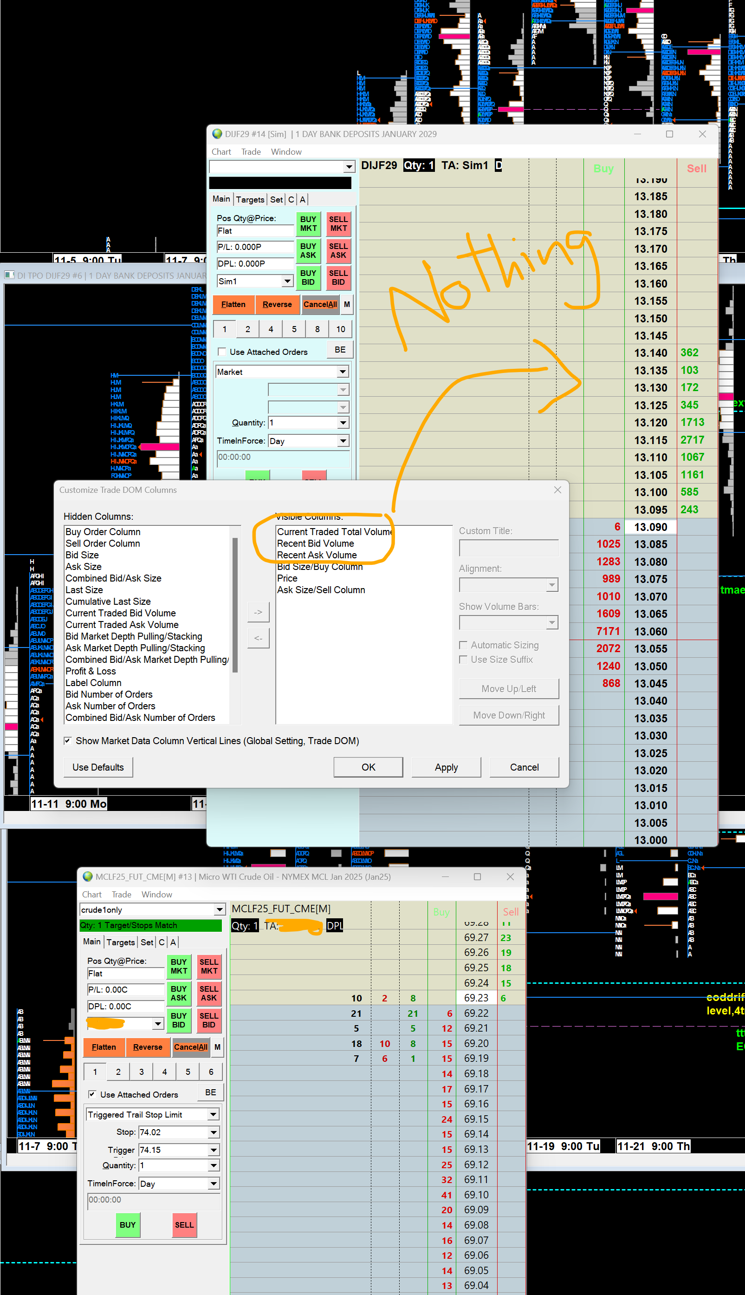Switch to Targets tab in DIJF29 window
The width and height of the screenshot is (745, 1295).
click(250, 200)
